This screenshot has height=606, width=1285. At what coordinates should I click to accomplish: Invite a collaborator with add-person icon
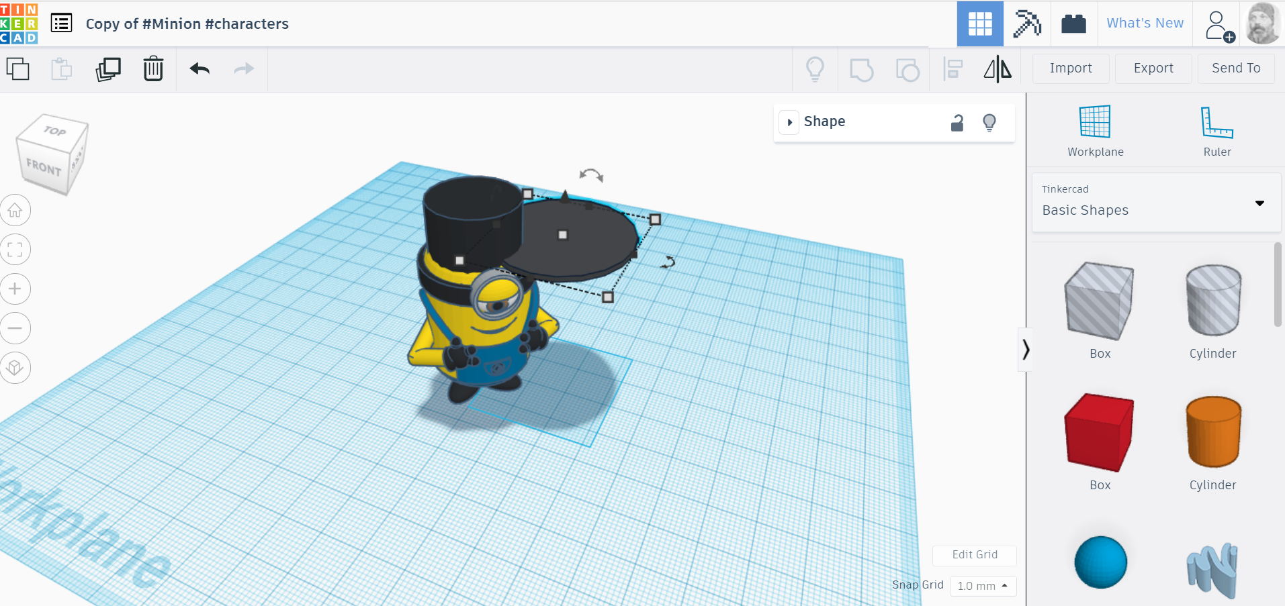[x=1219, y=26]
